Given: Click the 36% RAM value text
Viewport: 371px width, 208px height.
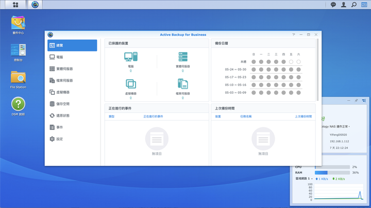Looking at the screenshot, I should click(x=356, y=172).
